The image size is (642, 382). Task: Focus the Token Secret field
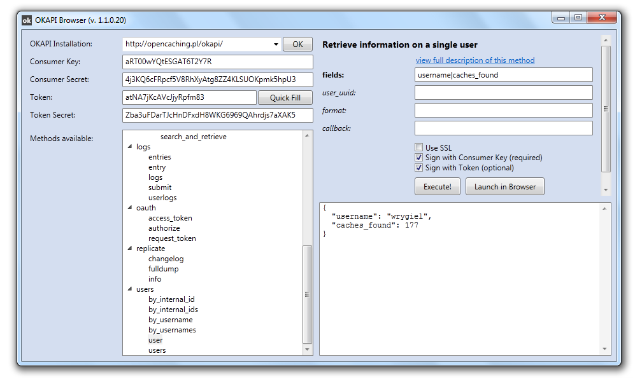click(218, 115)
